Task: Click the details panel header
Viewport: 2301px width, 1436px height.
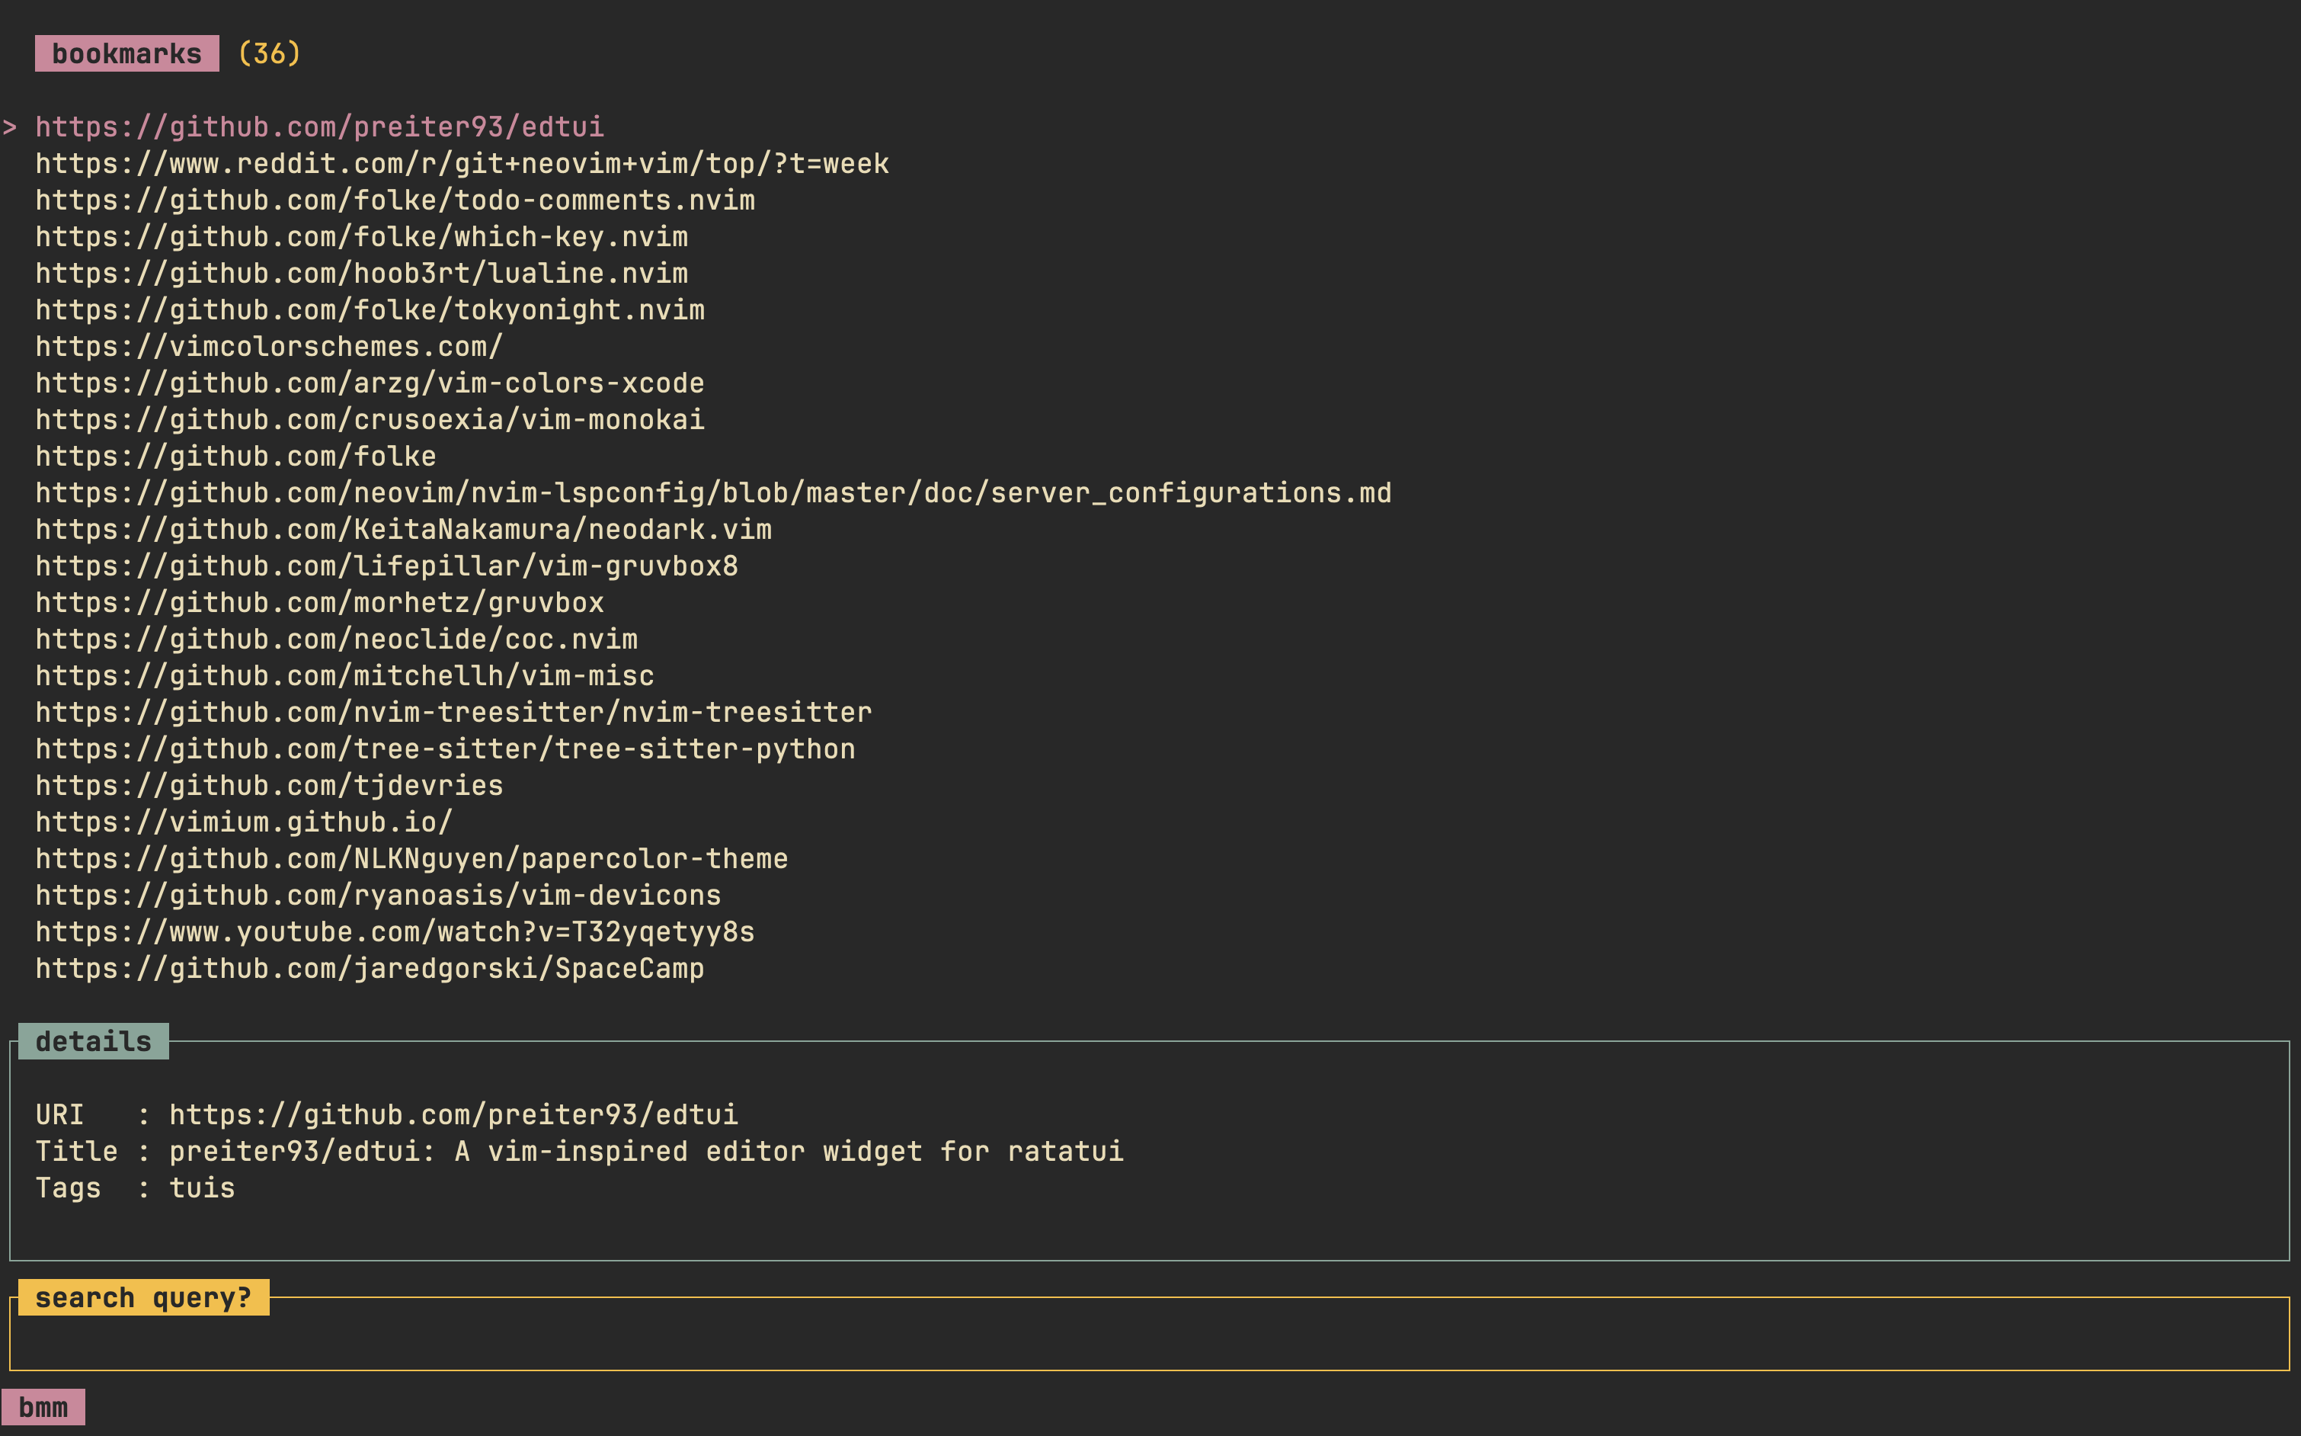Action: [92, 1041]
